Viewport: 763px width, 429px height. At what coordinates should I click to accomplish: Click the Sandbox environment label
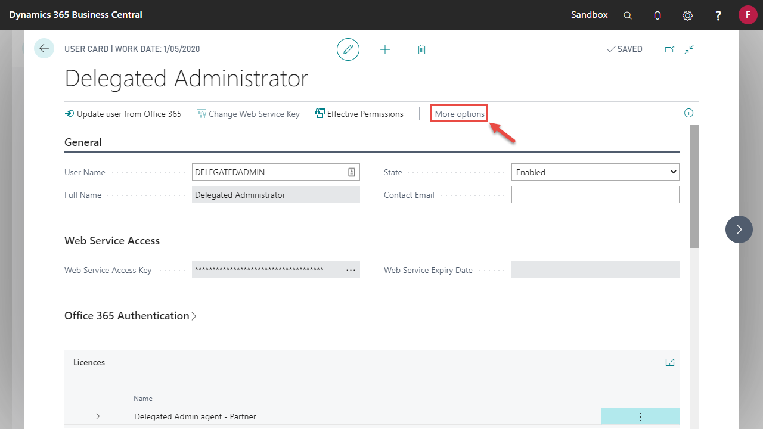coord(590,15)
